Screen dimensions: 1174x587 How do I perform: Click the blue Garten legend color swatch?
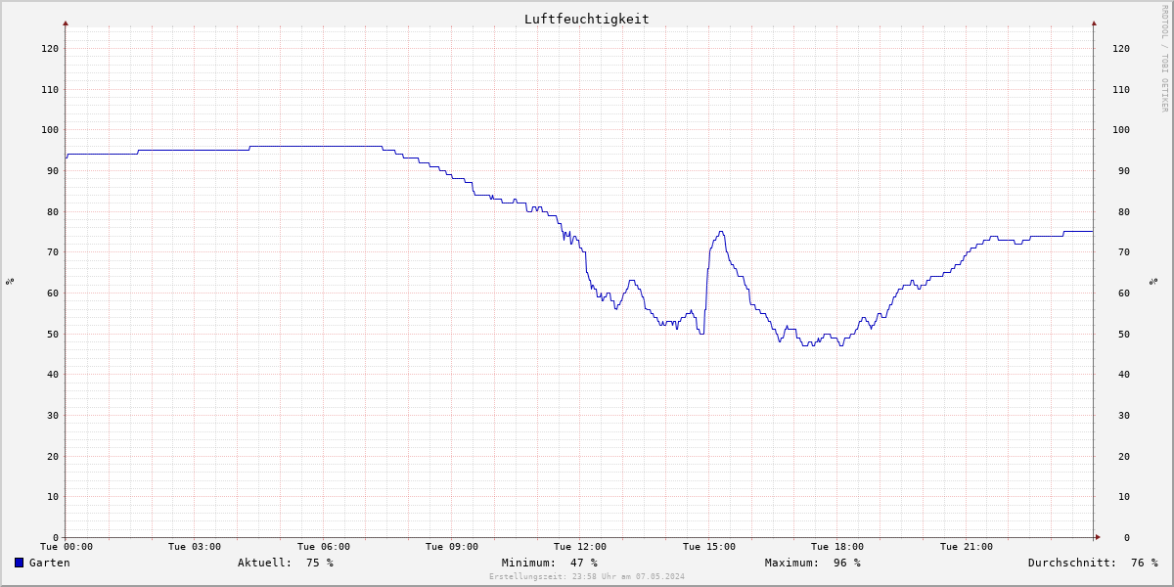[x=19, y=563]
